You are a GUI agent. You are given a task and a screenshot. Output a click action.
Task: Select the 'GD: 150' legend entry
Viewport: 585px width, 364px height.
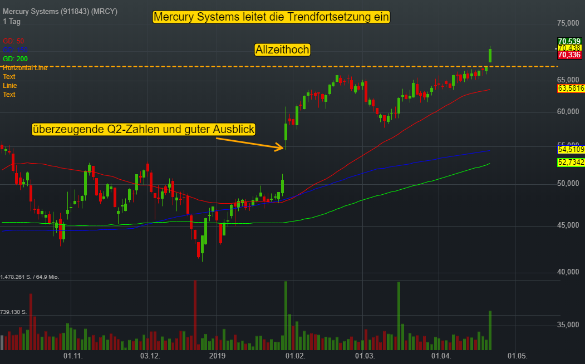[x=15, y=50]
